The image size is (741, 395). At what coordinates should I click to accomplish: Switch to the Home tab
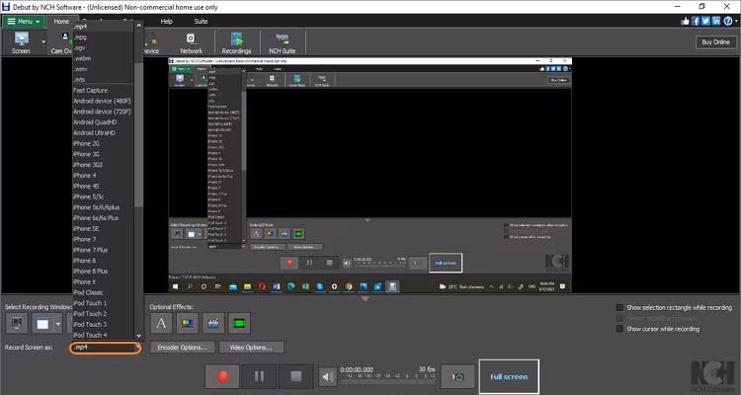(x=61, y=22)
